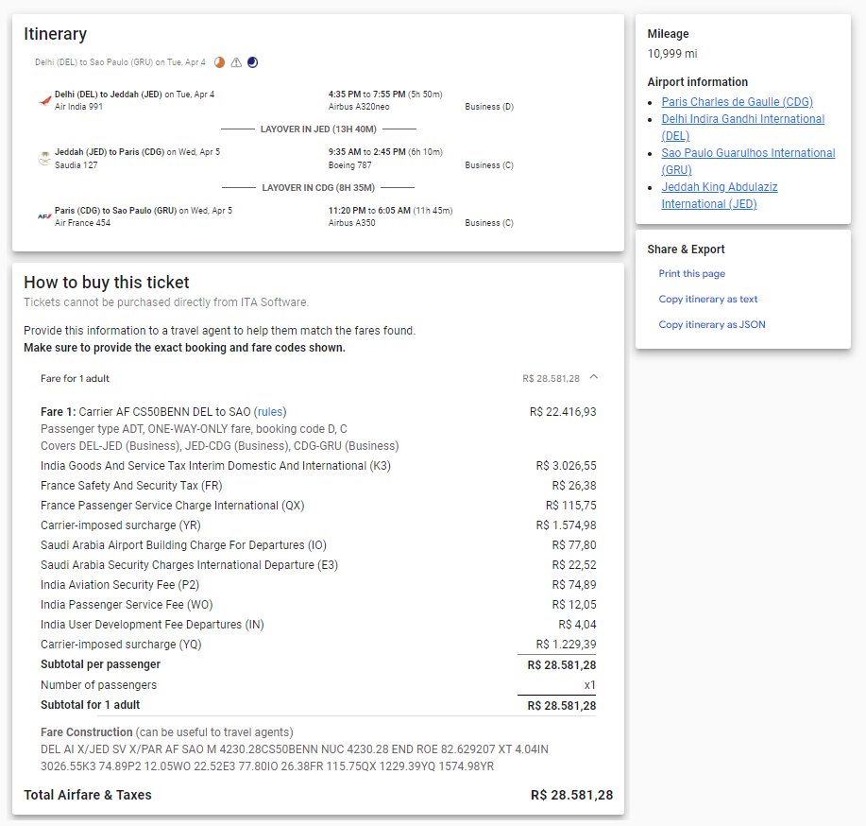The height and width of the screenshot is (826, 866).
Task: Click the France Safety And Security Tax (FR) row
Action: tap(318, 486)
